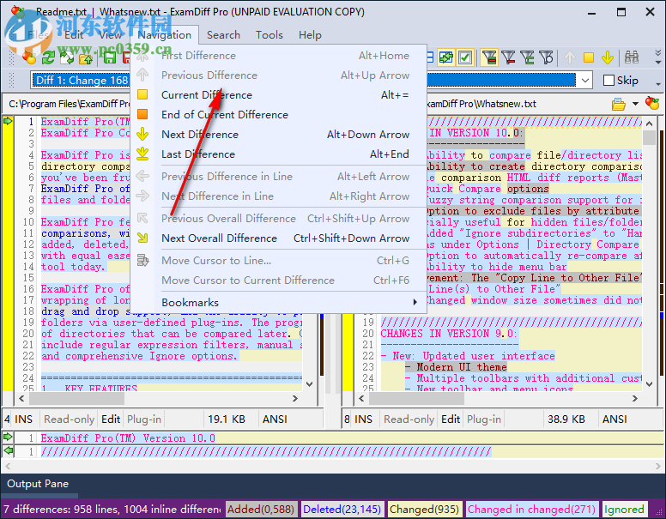Close the open Navigation menu tab
Image resolution: width=666 pixels, height=519 pixels.
pyautogui.click(x=165, y=35)
